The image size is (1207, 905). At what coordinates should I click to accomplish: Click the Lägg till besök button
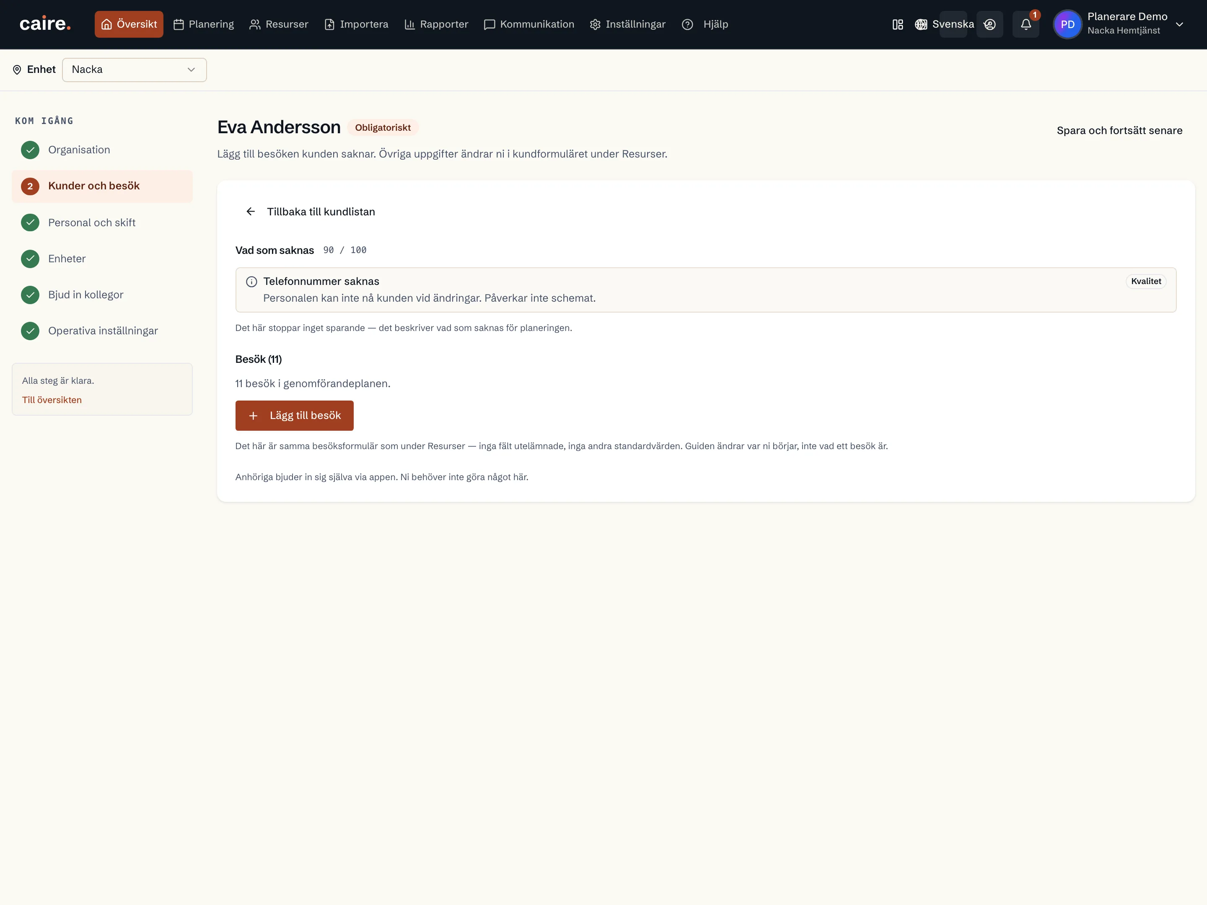pos(294,416)
